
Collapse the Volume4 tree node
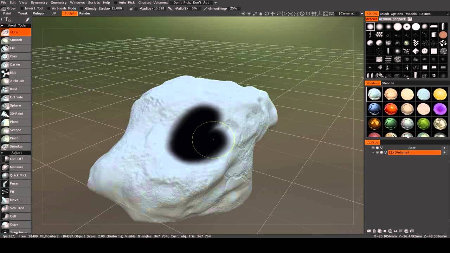tap(373, 153)
